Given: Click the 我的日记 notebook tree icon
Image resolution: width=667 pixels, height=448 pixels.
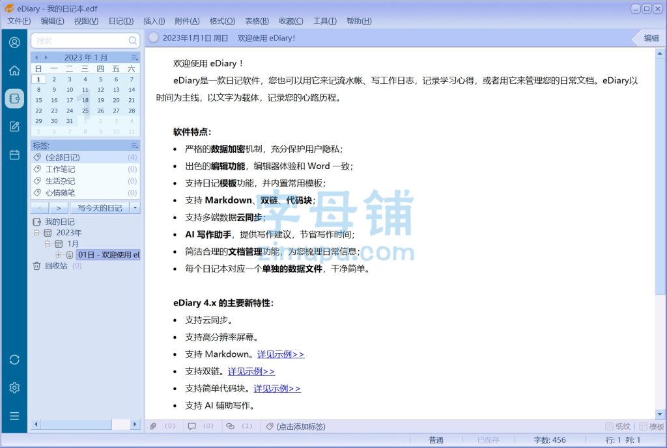Looking at the screenshot, I should [36, 222].
